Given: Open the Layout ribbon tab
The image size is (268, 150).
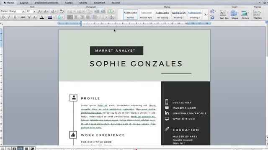Looking at the screenshot, I should [24, 3].
